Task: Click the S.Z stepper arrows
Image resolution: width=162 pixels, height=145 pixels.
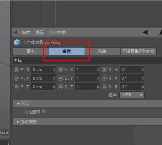Action: (x=98, y=87)
